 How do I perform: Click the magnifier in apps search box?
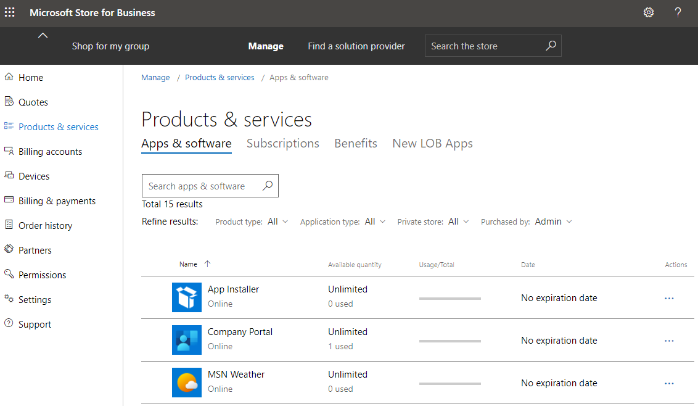(x=268, y=185)
